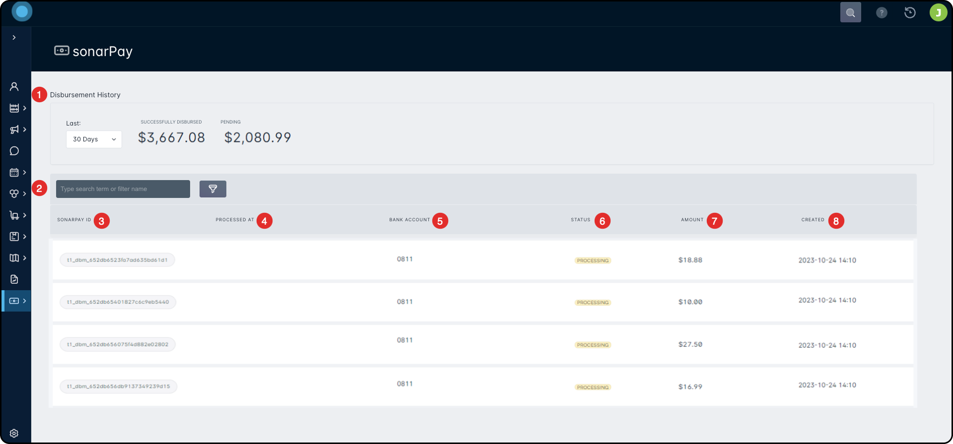Expand the megaphone sidebar item chevron
Screen dimensions: 953x444
[x=24, y=129]
